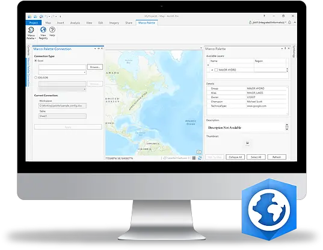
Task: Click the help question mark in title bar
Action: point(264,16)
